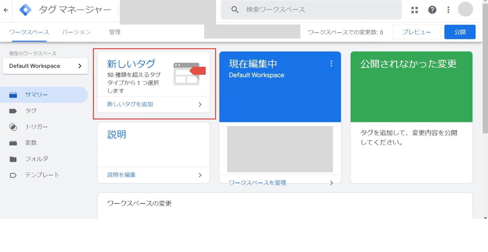Go to 変数 in the sidebar

pos(31,143)
